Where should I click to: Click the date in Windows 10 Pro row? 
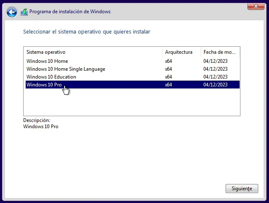click(215, 85)
